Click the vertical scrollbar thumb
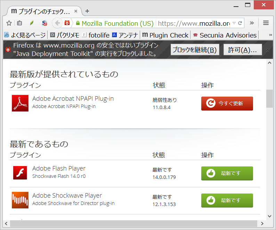The image size is (276, 230). (269, 99)
